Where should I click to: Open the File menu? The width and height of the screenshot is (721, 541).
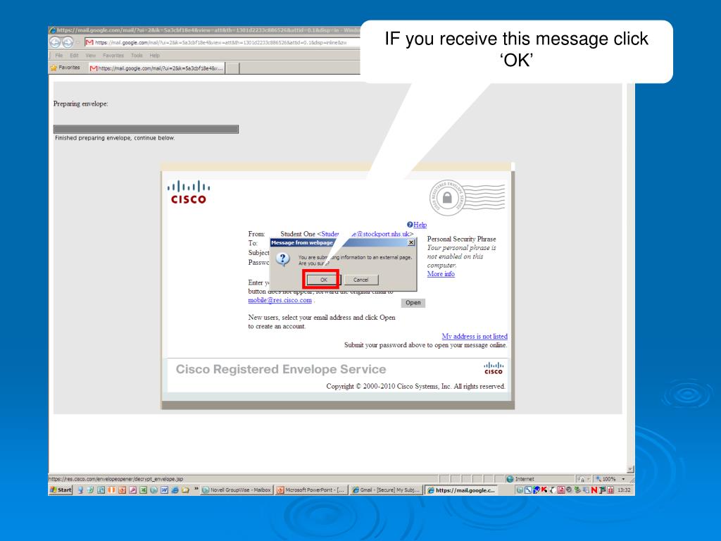click(59, 55)
